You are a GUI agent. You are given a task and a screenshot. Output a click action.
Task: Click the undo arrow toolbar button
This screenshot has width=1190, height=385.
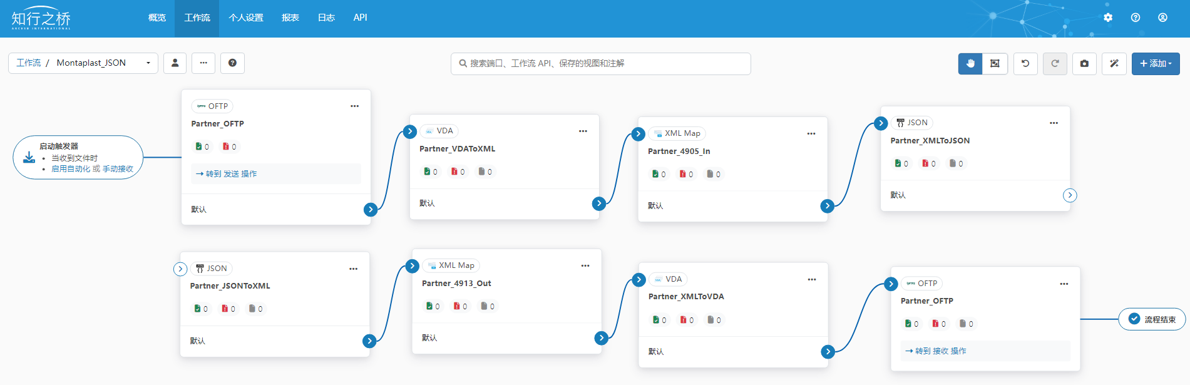click(1025, 63)
